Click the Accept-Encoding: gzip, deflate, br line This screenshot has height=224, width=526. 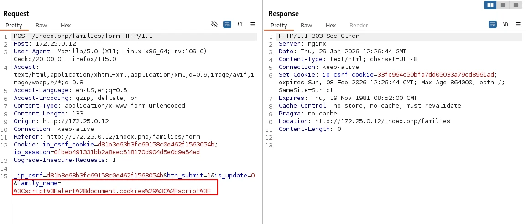75,98
